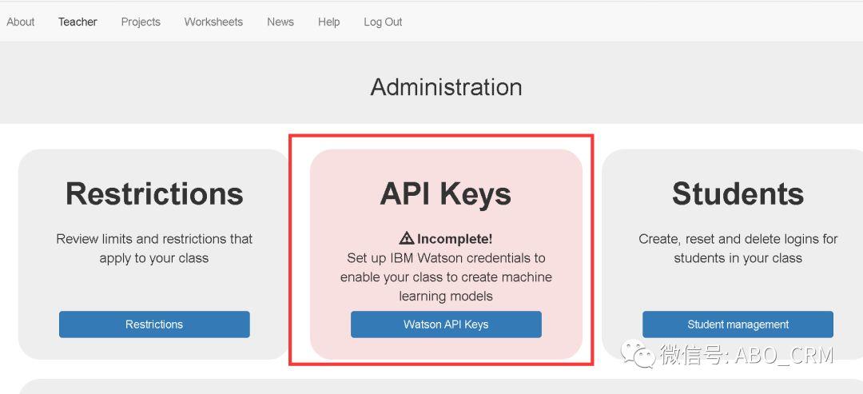Click the IBM Watson credentials description text
The height and width of the screenshot is (394, 863).
[446, 277]
